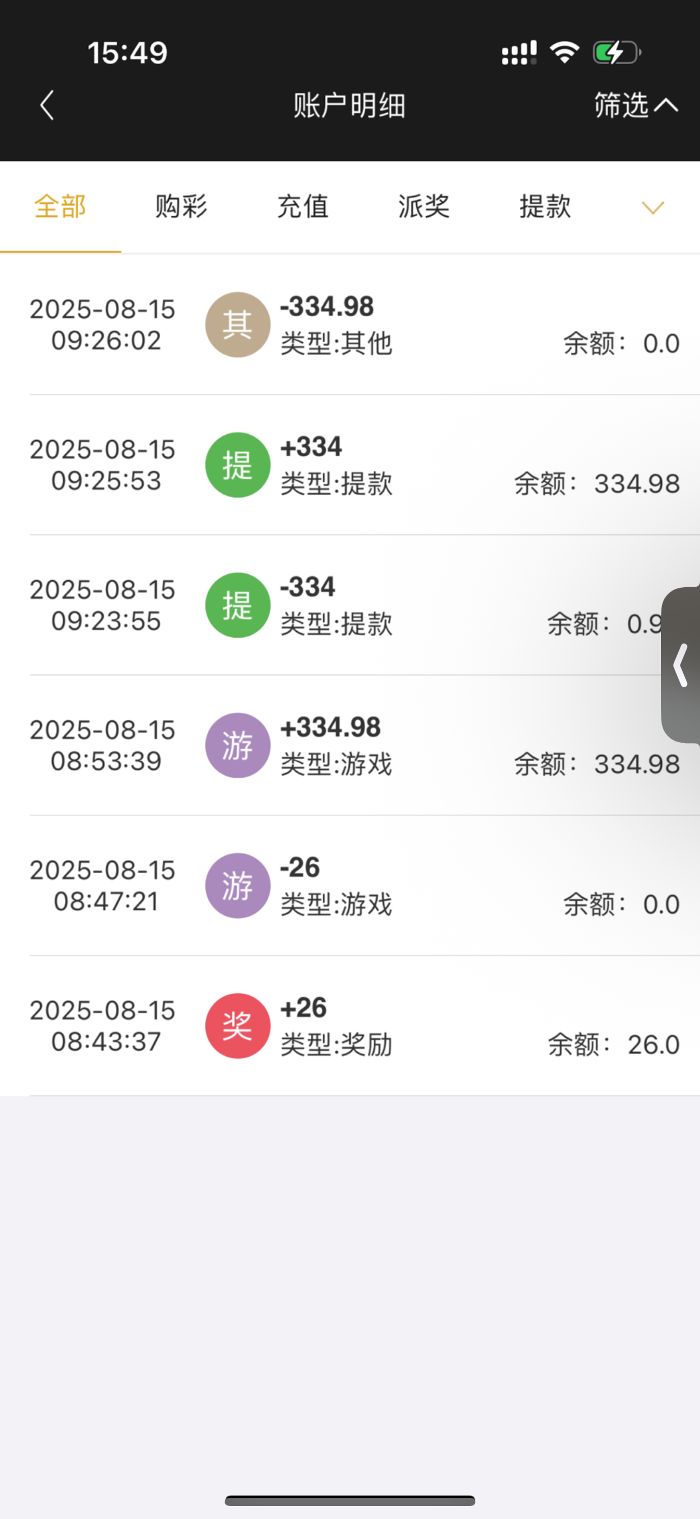Tap the +26 reward amount text
Viewport: 700px width, 1519px height.
pos(303,1008)
